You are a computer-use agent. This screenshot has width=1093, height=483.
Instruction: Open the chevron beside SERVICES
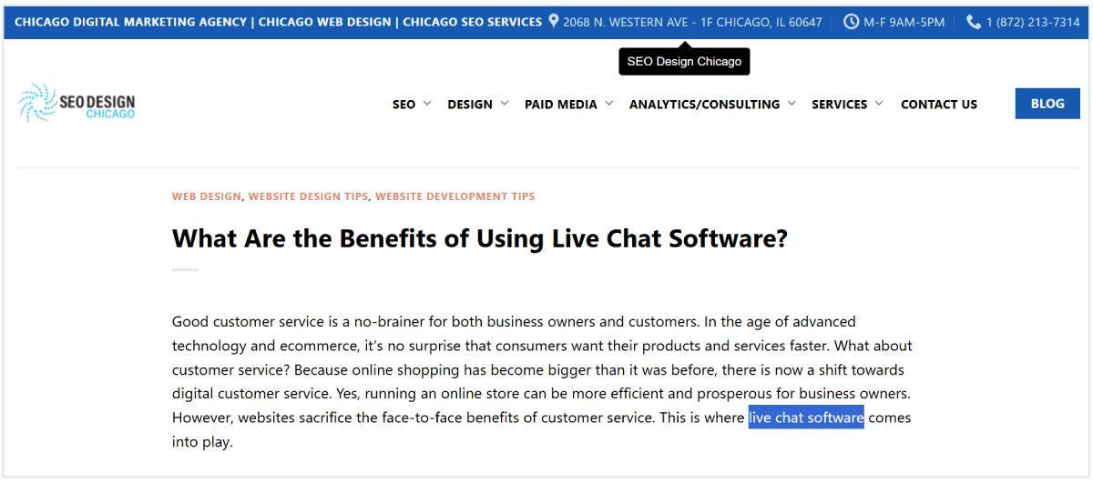click(879, 103)
